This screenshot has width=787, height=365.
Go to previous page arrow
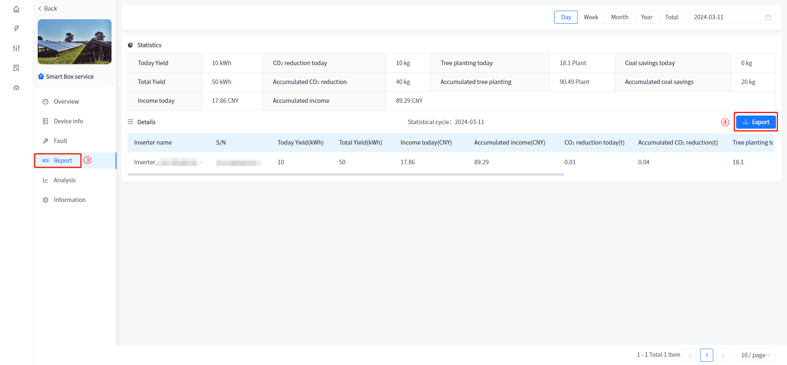point(690,355)
